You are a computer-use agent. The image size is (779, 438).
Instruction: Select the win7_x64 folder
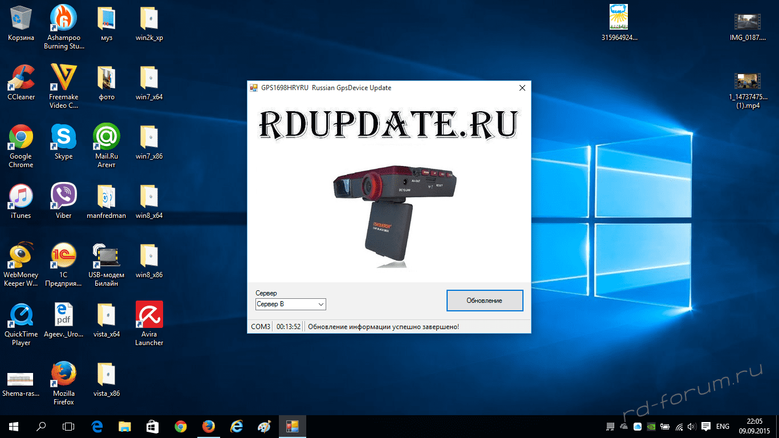149,78
